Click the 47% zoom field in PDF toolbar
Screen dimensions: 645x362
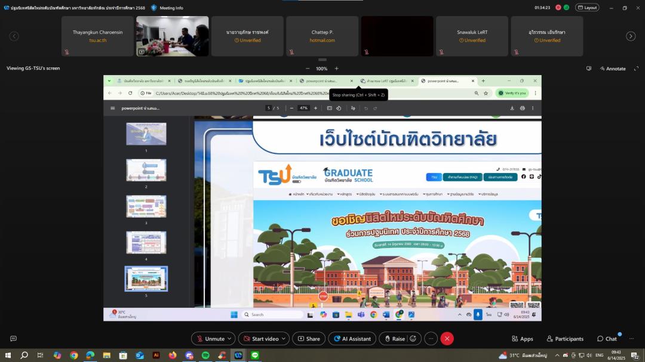(x=303, y=109)
